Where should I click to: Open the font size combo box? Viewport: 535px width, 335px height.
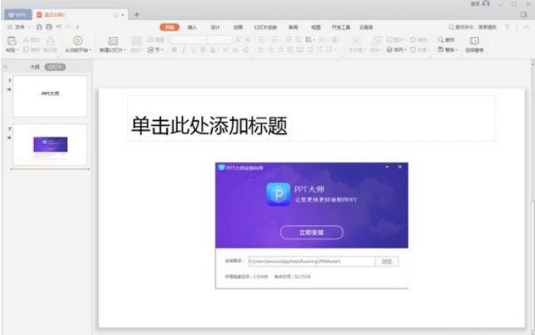coord(220,40)
